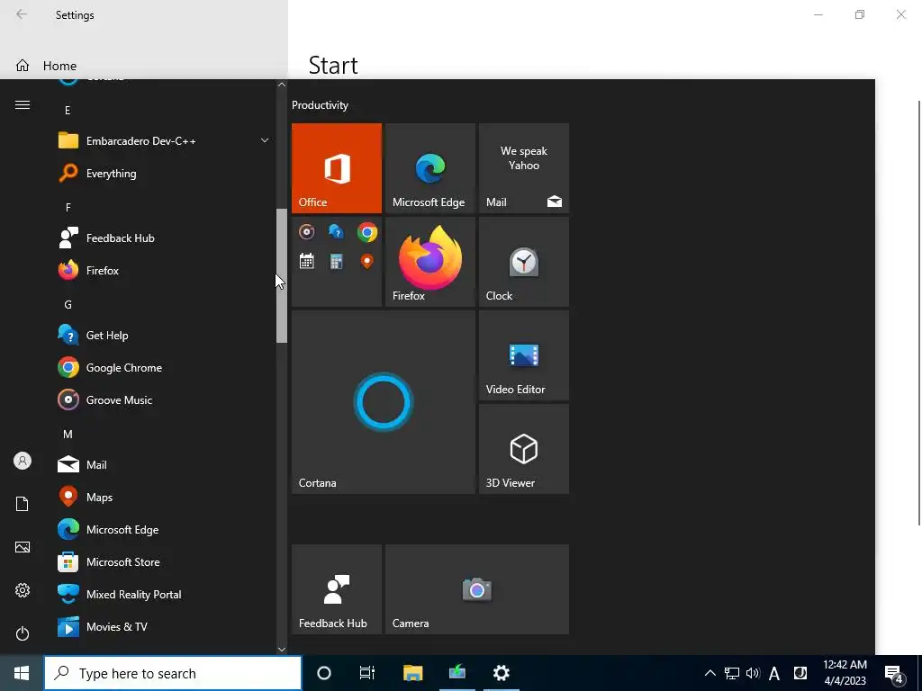Open the taskbar clock and date
The width and height of the screenshot is (922, 691).
coord(845,673)
